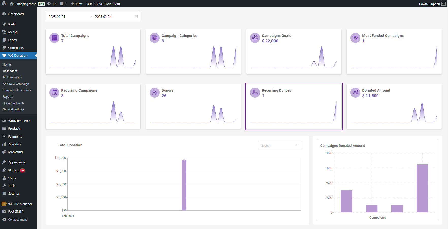Go to WooCommerce in the sidebar
Screen dimensions: 448x229
[19, 121]
